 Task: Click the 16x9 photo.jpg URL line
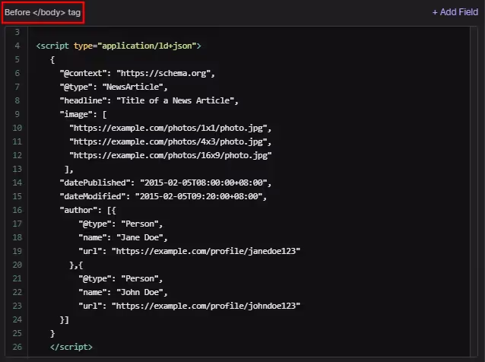170,155
